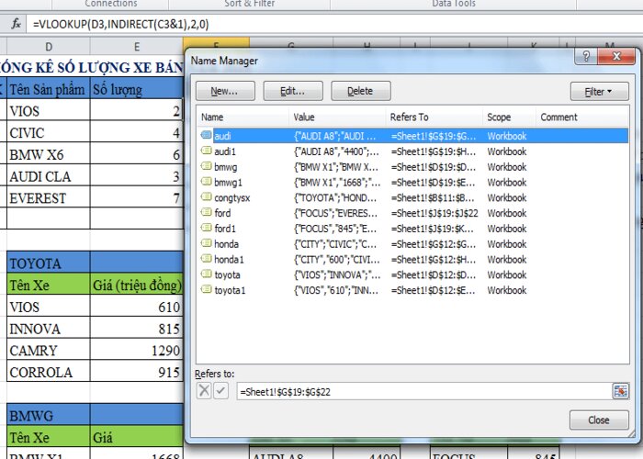Select the honda1 name row icon
Screen dimensions: 643x459
(x=206, y=259)
